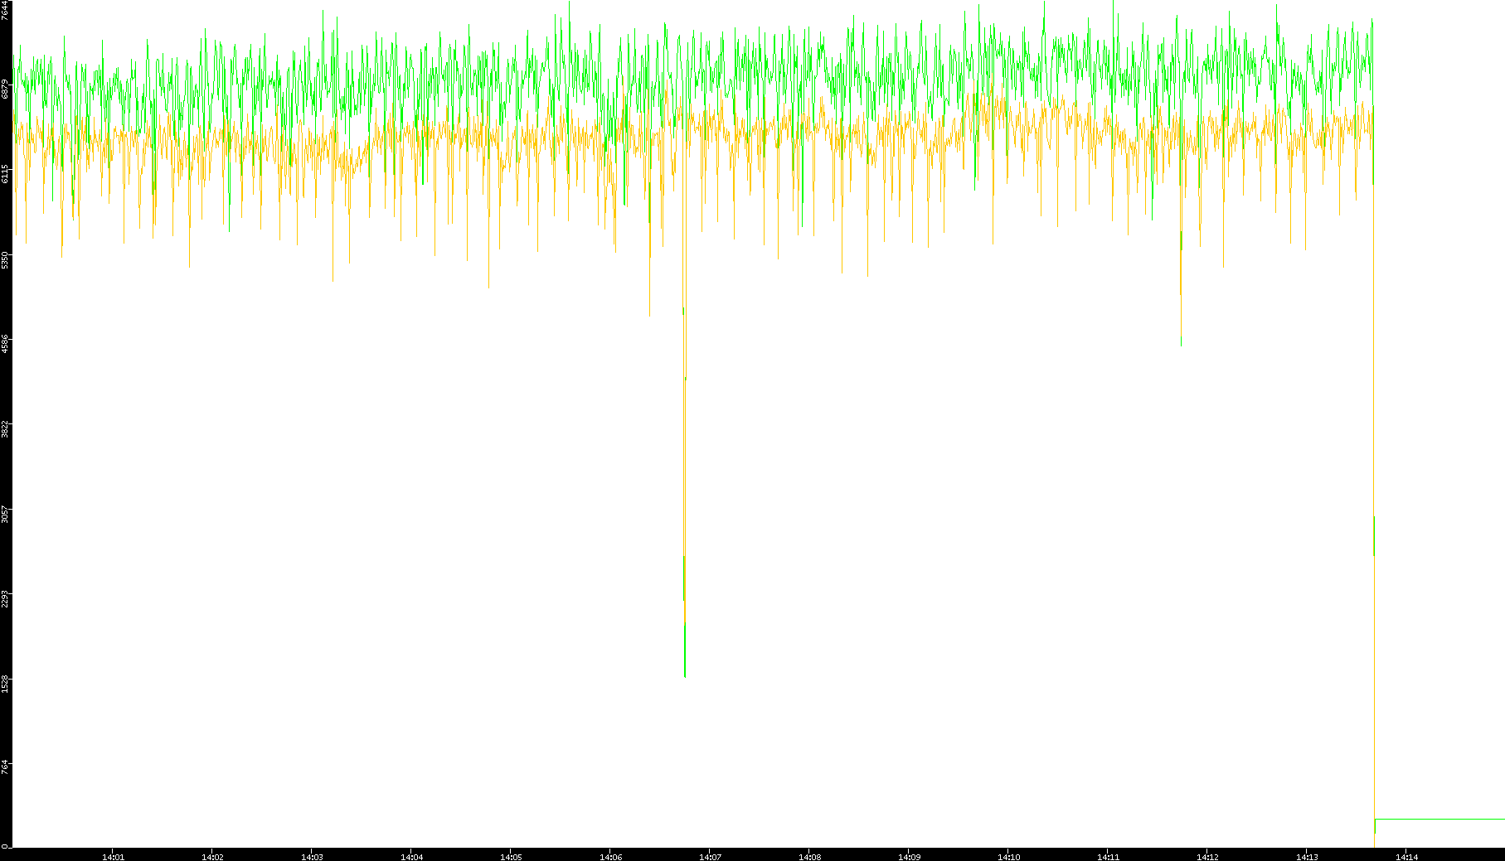Click the flat green line after 14:14
The image size is (1505, 861).
[x=1443, y=819]
